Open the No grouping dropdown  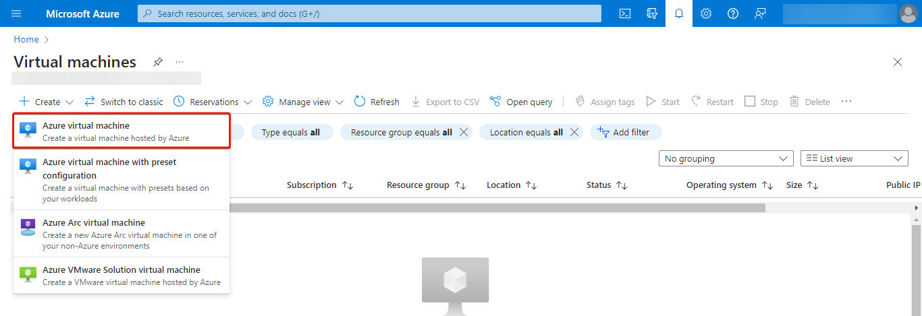[726, 158]
